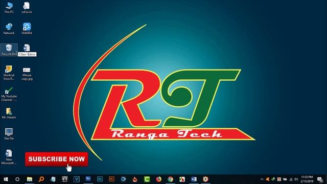The image size is (327, 184).
Task: Select Dex file desktop icon
Action: [9, 134]
